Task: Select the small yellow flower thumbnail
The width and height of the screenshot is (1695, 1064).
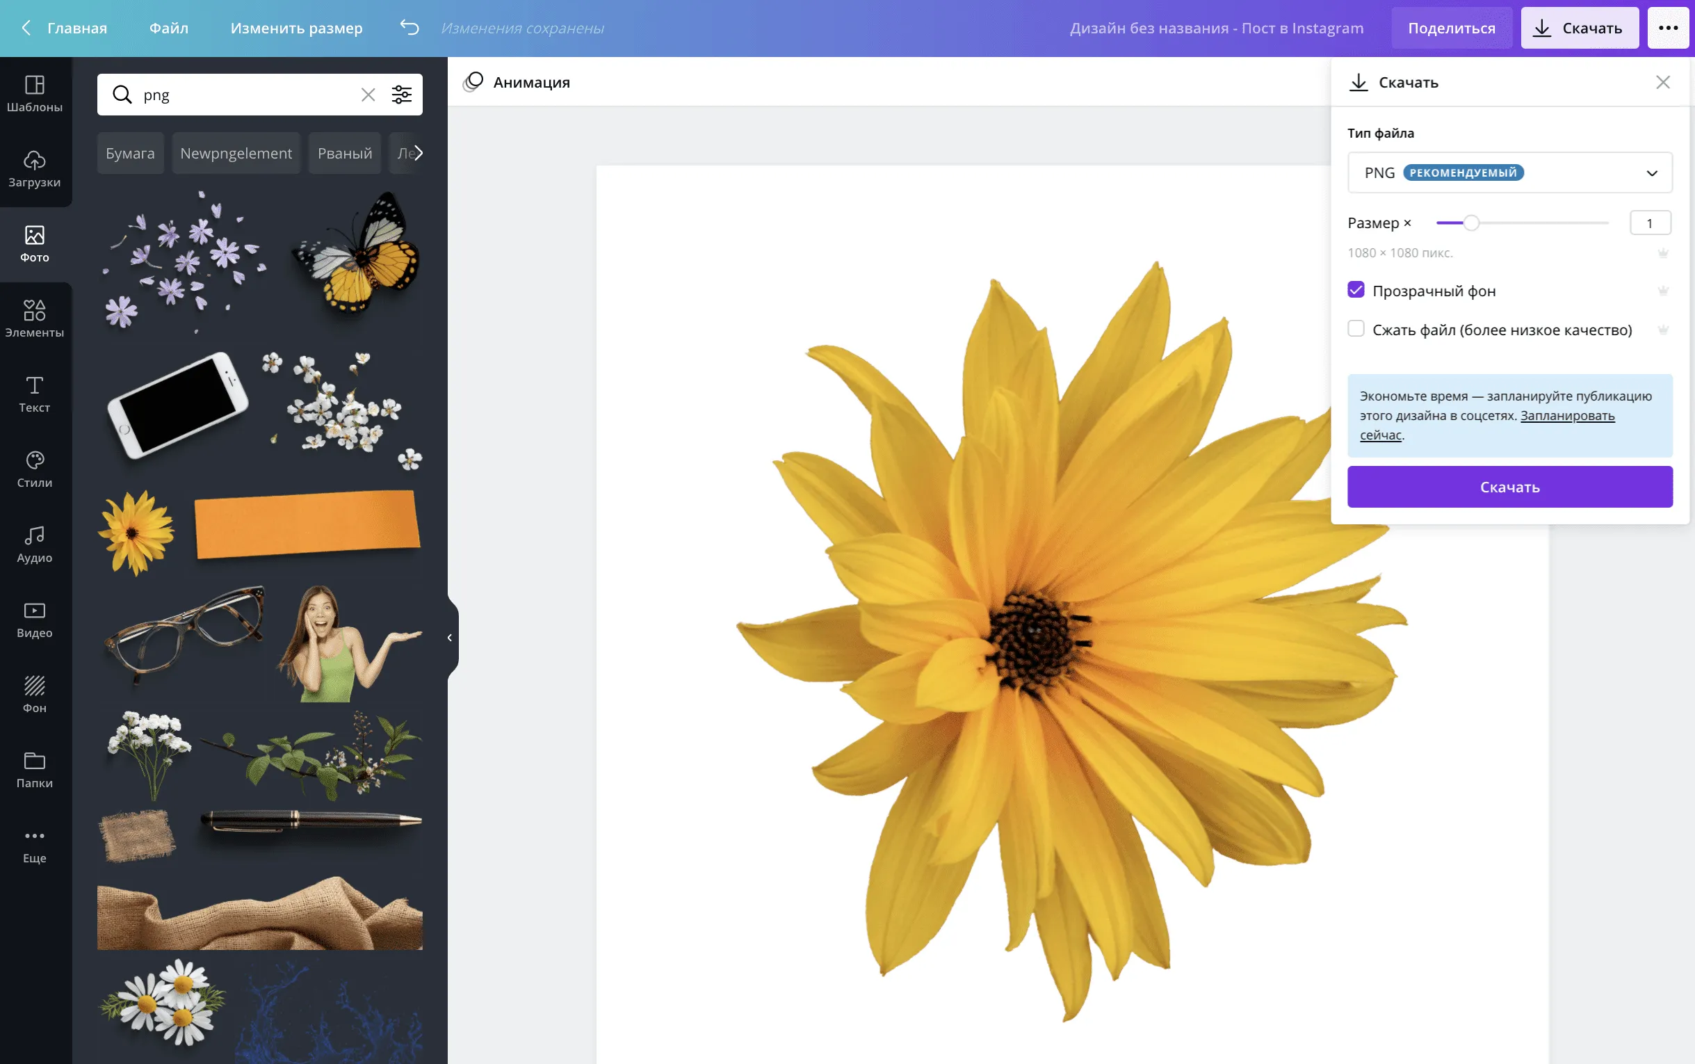Action: [x=136, y=533]
